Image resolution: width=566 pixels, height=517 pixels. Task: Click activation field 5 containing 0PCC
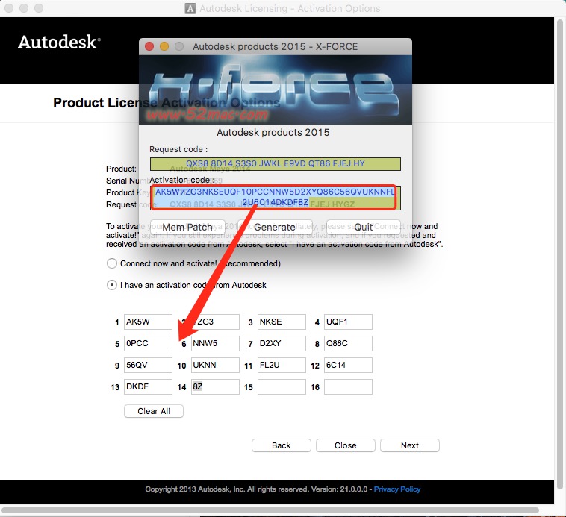148,344
